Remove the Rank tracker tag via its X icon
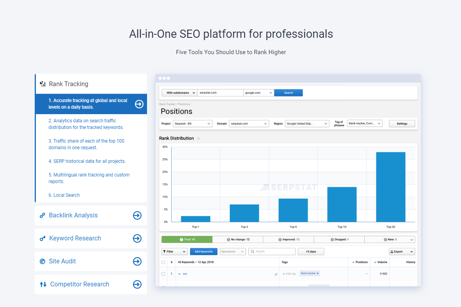 [x=317, y=273]
